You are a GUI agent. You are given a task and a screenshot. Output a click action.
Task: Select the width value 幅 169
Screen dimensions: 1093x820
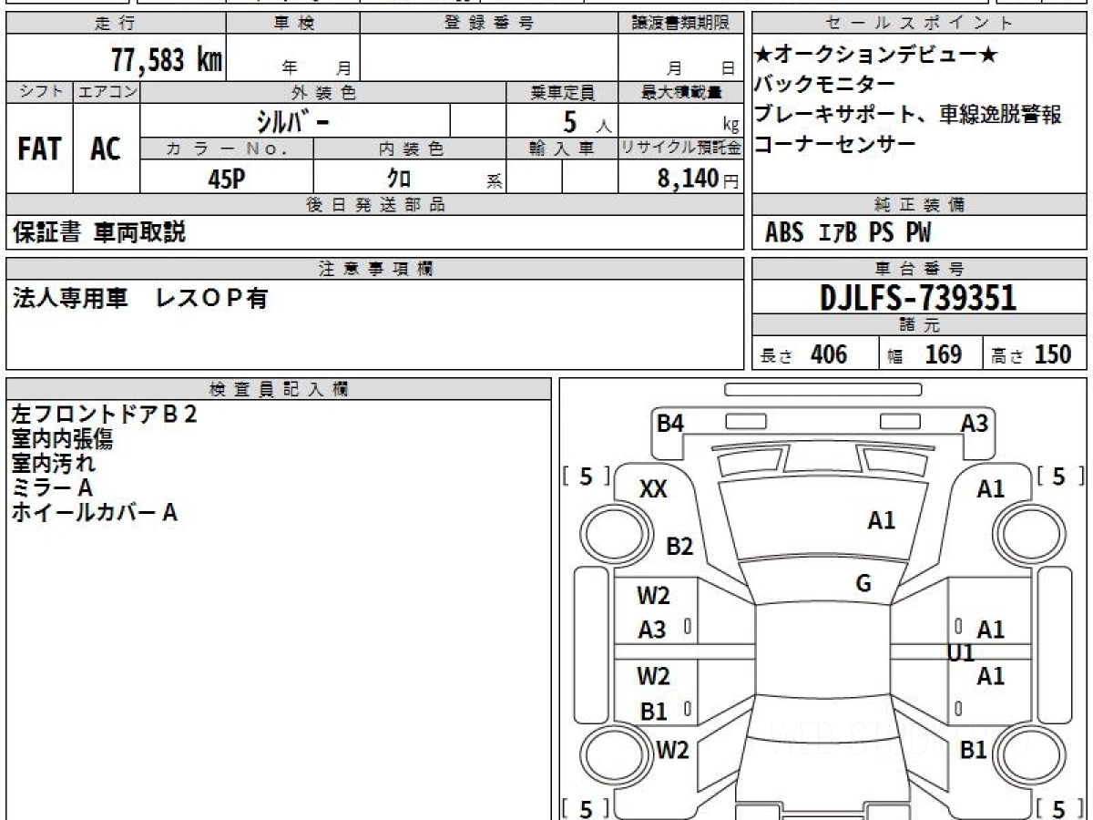[x=924, y=354]
